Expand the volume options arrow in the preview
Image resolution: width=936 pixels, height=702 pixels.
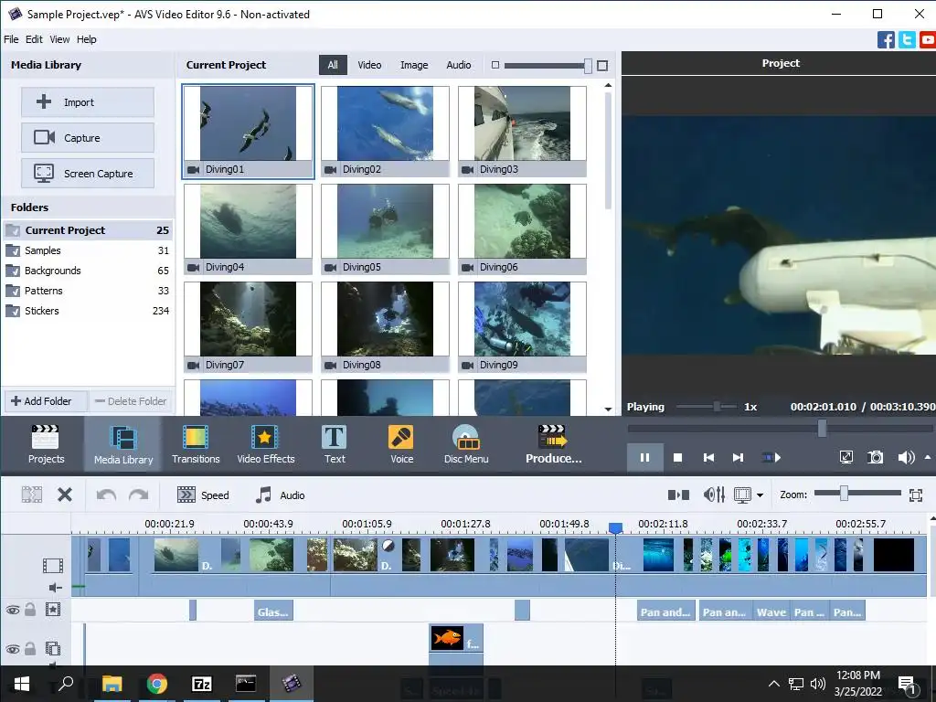[929, 457]
